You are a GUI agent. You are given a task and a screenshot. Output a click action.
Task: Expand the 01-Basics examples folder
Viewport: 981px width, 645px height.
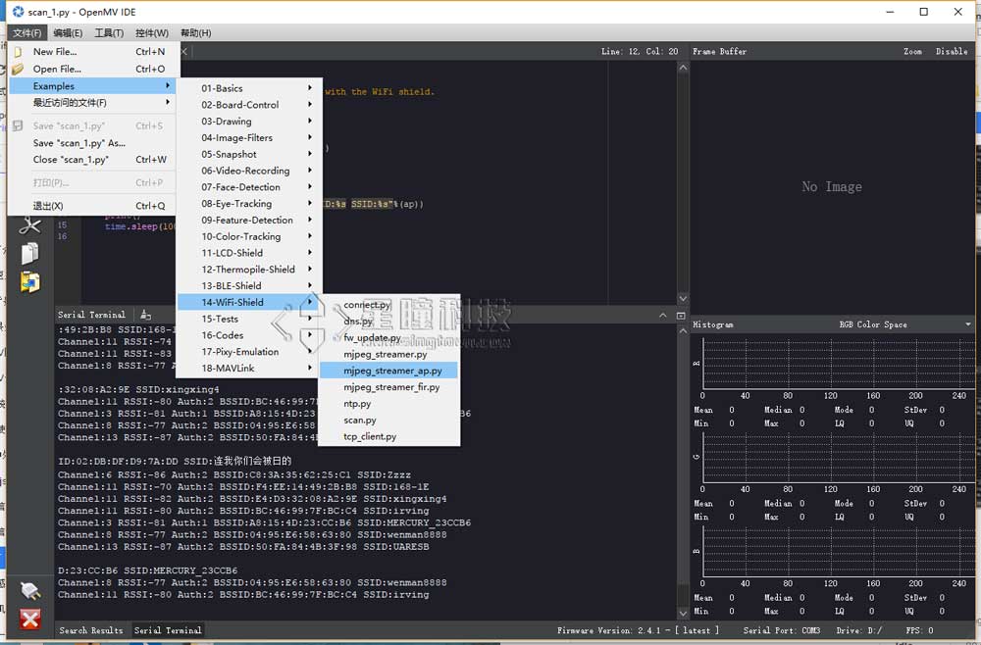[x=249, y=88]
